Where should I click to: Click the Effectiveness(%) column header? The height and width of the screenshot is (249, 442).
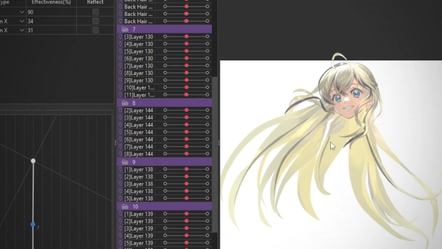(52, 2)
